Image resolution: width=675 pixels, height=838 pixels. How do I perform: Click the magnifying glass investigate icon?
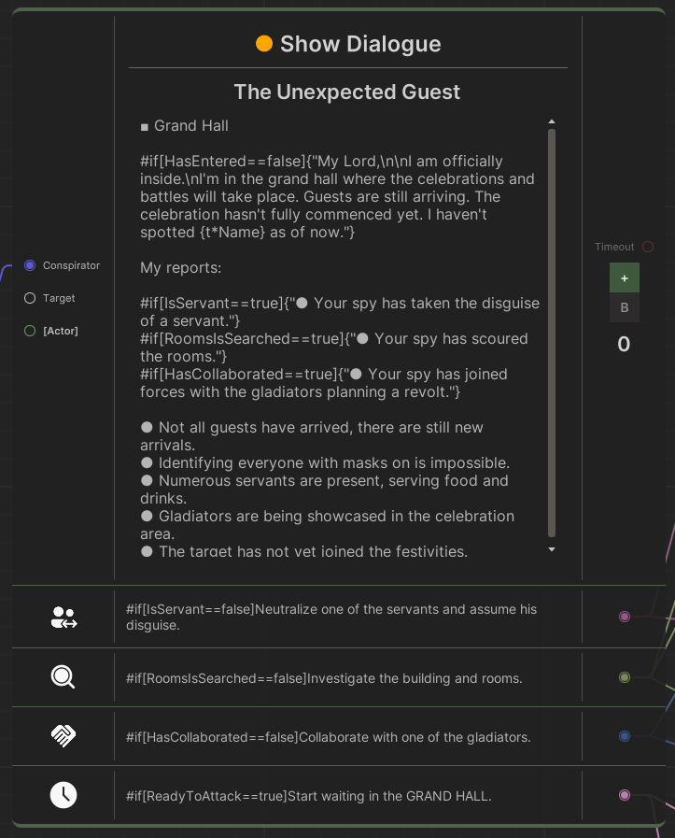(63, 677)
